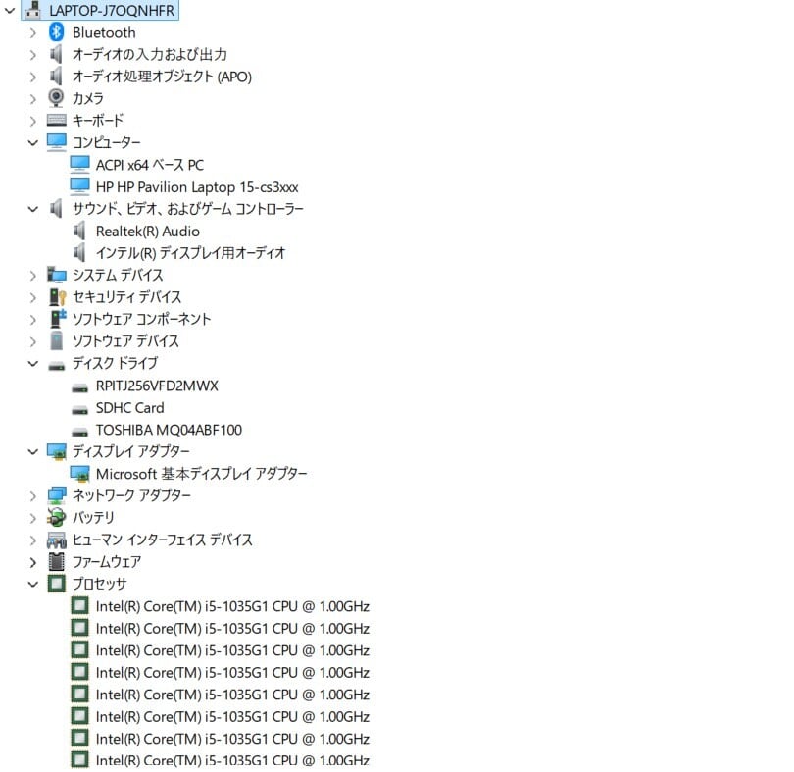This screenshot has height=772, width=794.
Task: Click the drive icon beside SDHC Card
Action: [x=79, y=410]
